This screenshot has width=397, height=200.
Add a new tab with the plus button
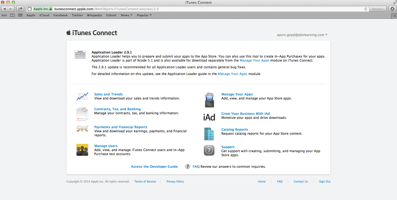coord(394,16)
